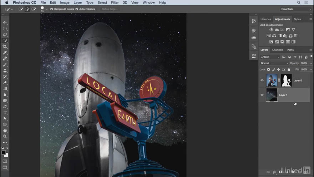Select the Pen tool
The width and height of the screenshot is (314, 177).
point(5,107)
